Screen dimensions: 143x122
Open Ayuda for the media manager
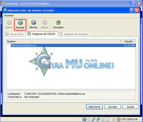(130, 107)
